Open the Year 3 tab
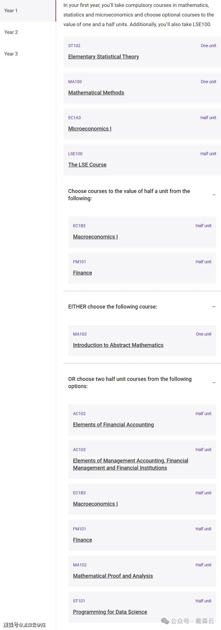This screenshot has height=630, width=221. pyautogui.click(x=11, y=54)
